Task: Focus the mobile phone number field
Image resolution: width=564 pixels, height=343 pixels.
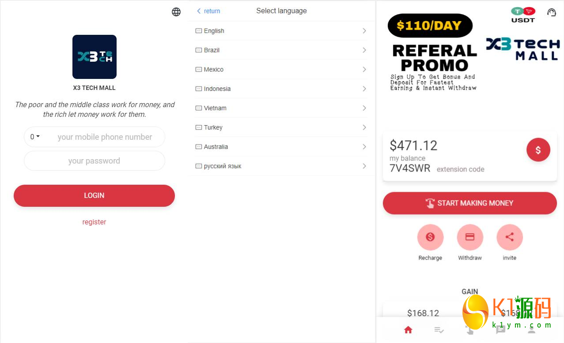Action: coord(105,137)
